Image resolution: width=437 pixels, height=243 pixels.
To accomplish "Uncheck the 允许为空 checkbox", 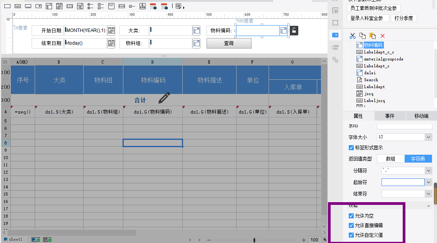I will click(x=351, y=216).
